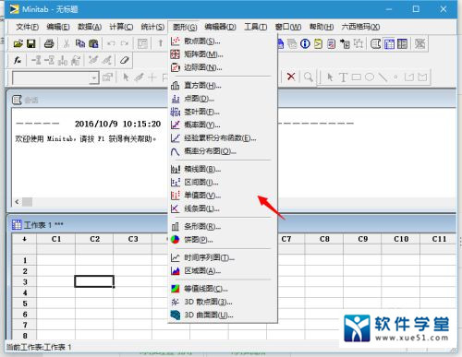Open the 文件(F) menu
Image resolution: width=462 pixels, height=357 pixels.
click(27, 27)
